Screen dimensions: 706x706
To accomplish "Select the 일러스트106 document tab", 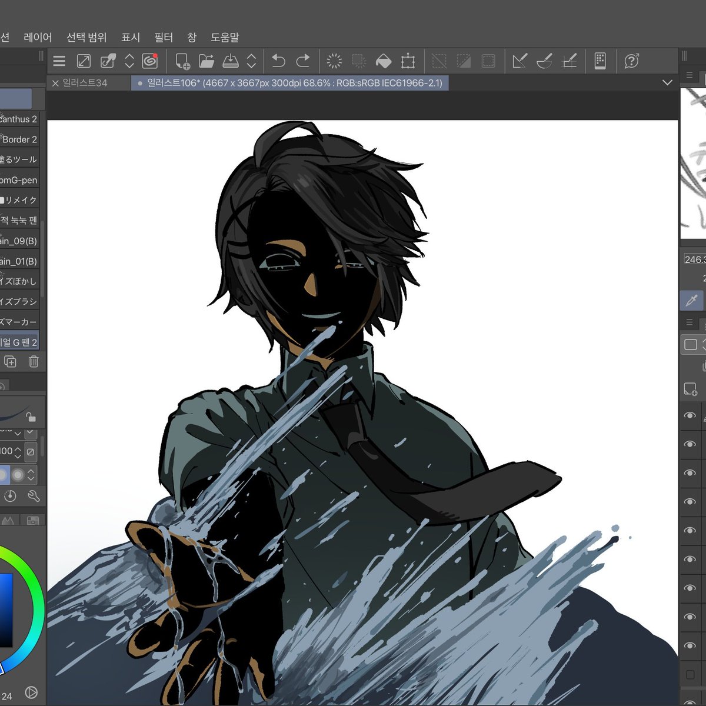I will click(x=289, y=83).
